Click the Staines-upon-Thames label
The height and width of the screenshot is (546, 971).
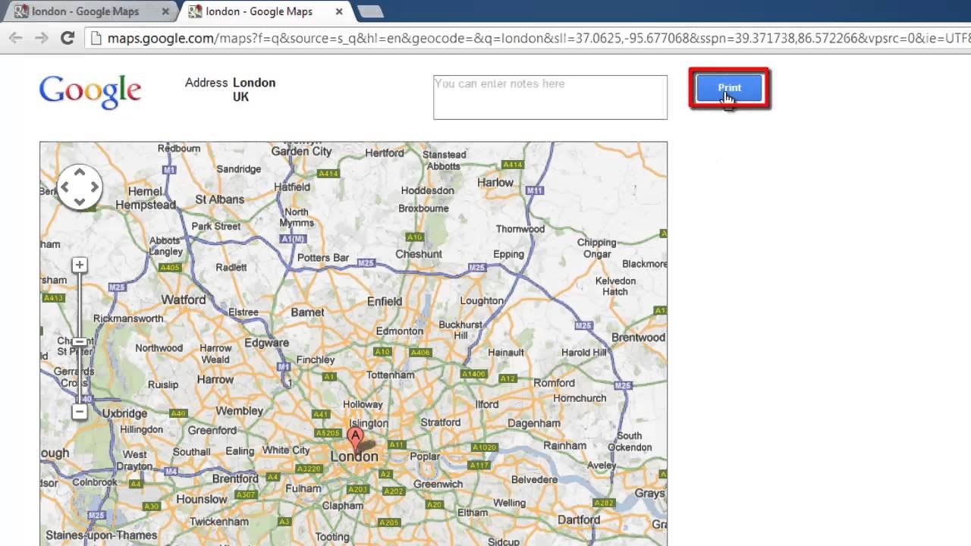101,535
